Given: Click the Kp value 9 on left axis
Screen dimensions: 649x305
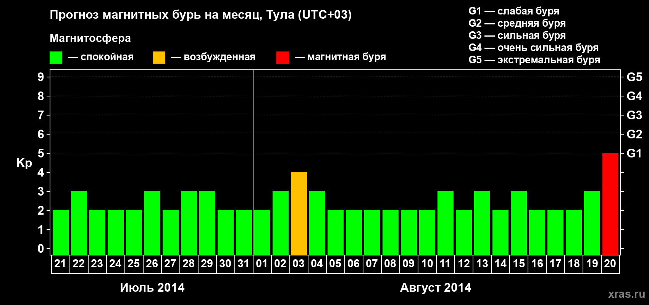Looking at the screenshot, I should (41, 77).
